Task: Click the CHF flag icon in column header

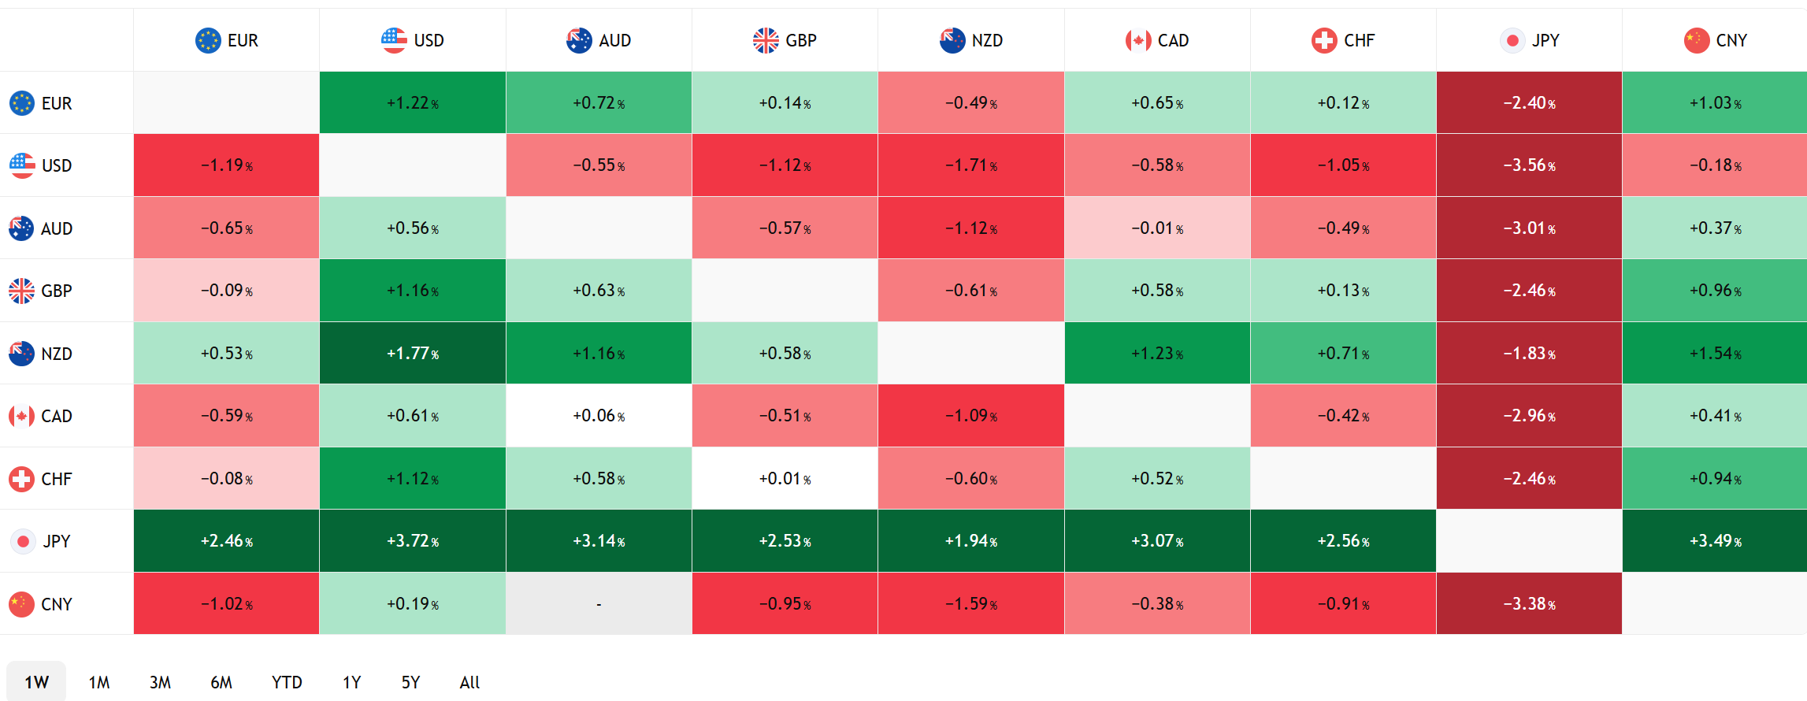Action: tap(1324, 40)
